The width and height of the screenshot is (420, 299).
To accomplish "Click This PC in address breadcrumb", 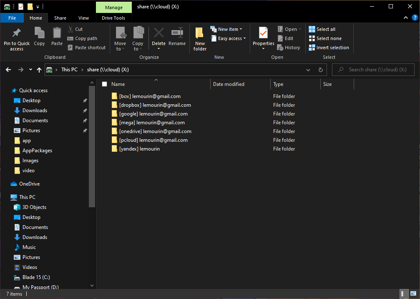I will [69, 70].
